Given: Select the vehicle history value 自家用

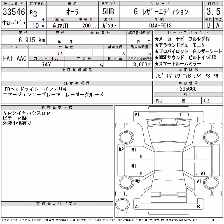Looking at the screenshot, I should (60, 26).
